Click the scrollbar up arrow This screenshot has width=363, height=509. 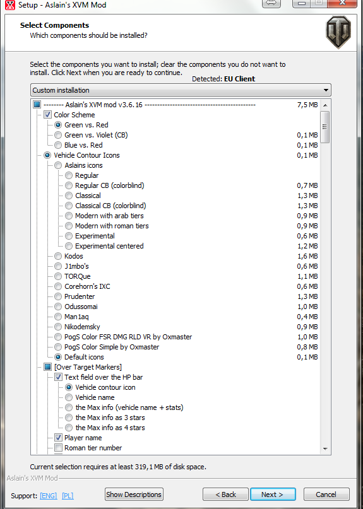325,105
